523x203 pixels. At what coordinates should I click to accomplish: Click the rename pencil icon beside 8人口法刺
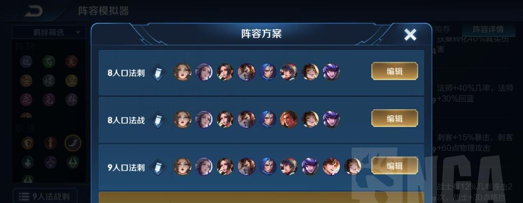click(x=158, y=73)
